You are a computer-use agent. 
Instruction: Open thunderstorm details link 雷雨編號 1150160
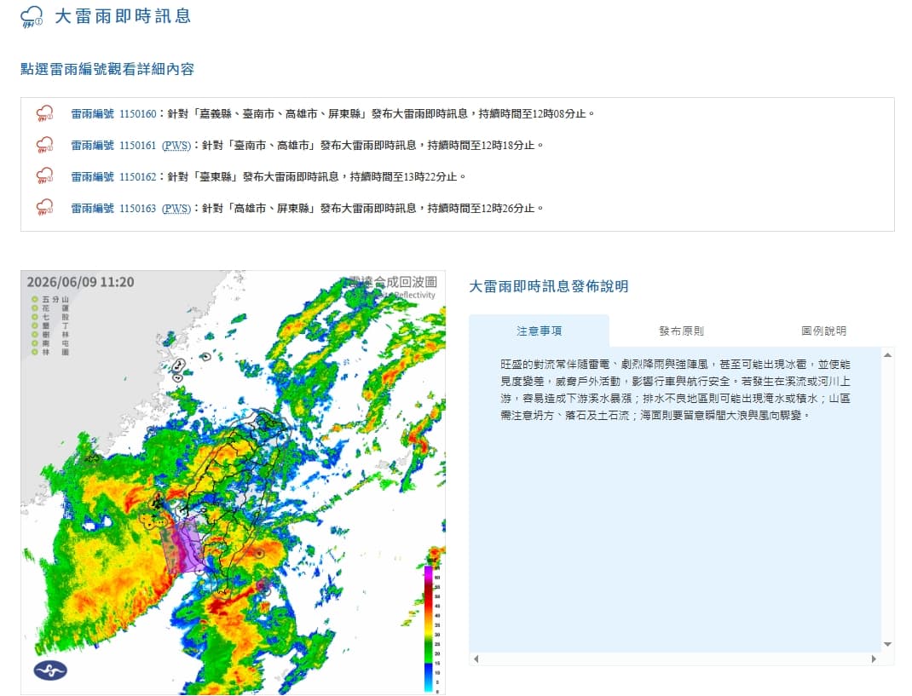[113, 114]
